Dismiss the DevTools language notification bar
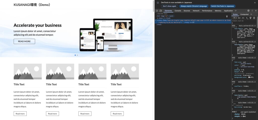Screen dimensions: 258x120 (255, 3)
